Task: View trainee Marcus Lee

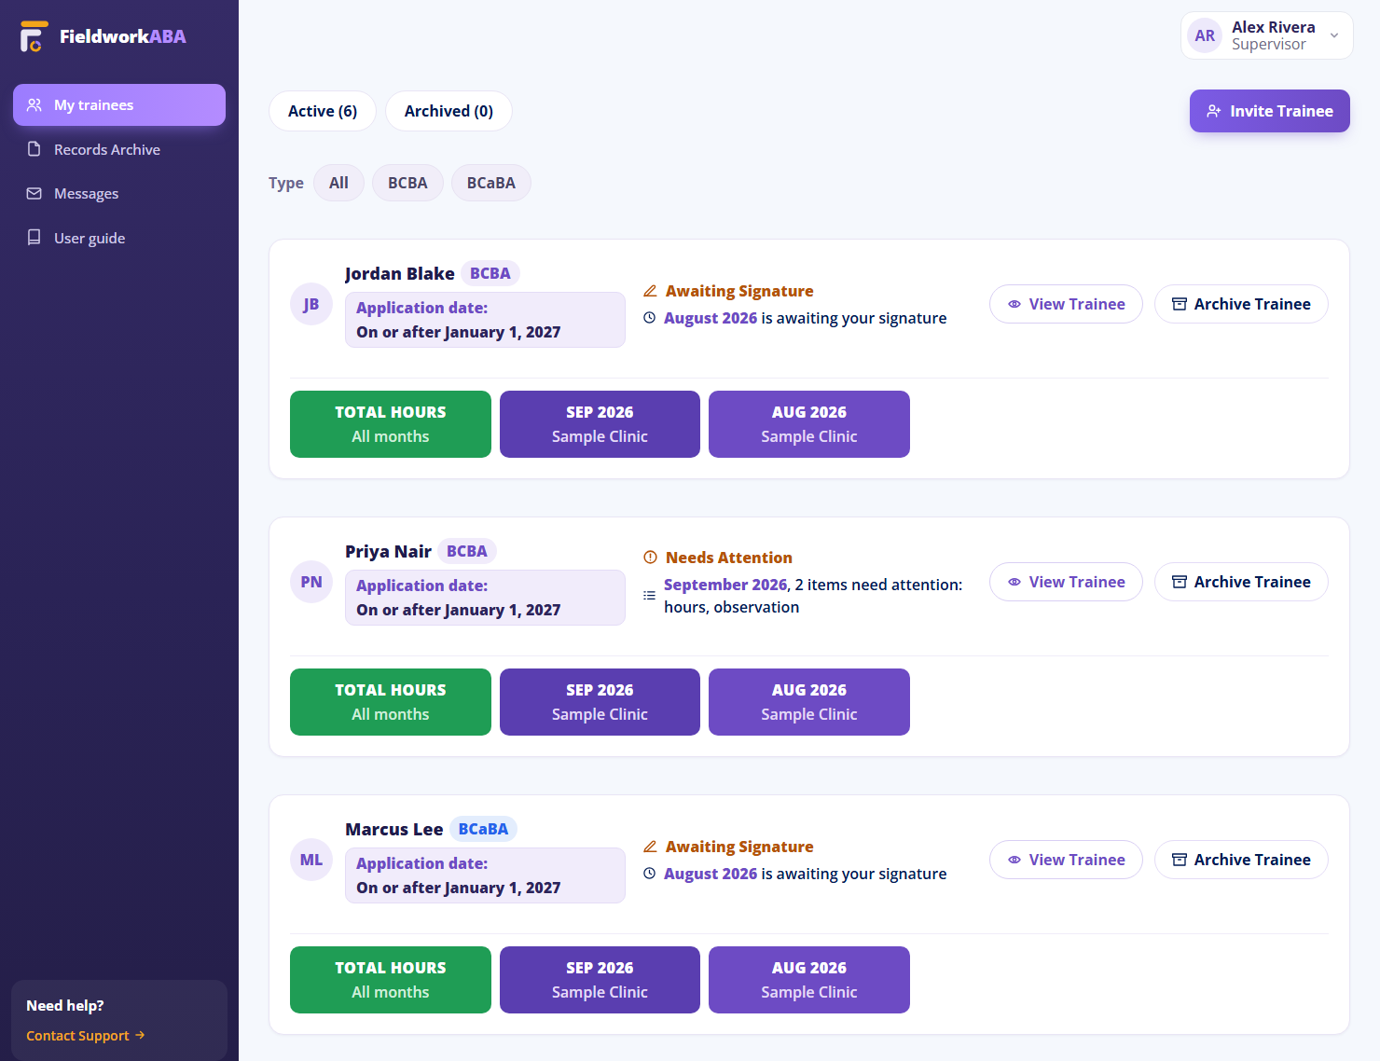Action: coord(1066,860)
